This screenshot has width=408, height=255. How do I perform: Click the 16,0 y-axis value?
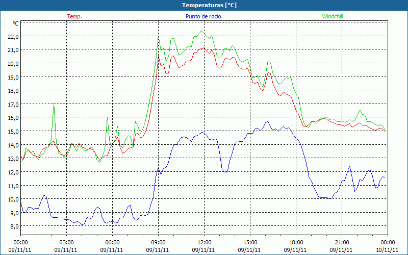click(13, 118)
